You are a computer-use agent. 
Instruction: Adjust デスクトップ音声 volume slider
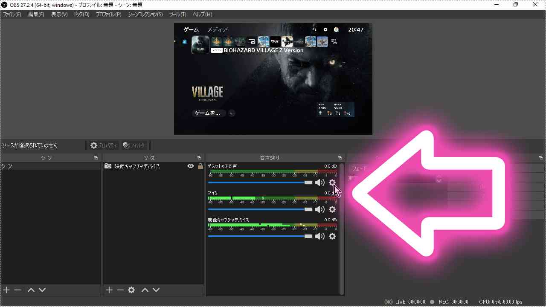coord(260,182)
